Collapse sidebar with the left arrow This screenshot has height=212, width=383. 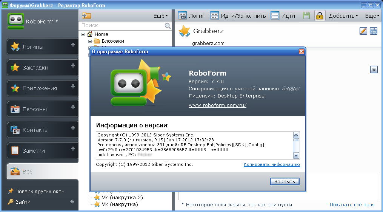point(72,202)
